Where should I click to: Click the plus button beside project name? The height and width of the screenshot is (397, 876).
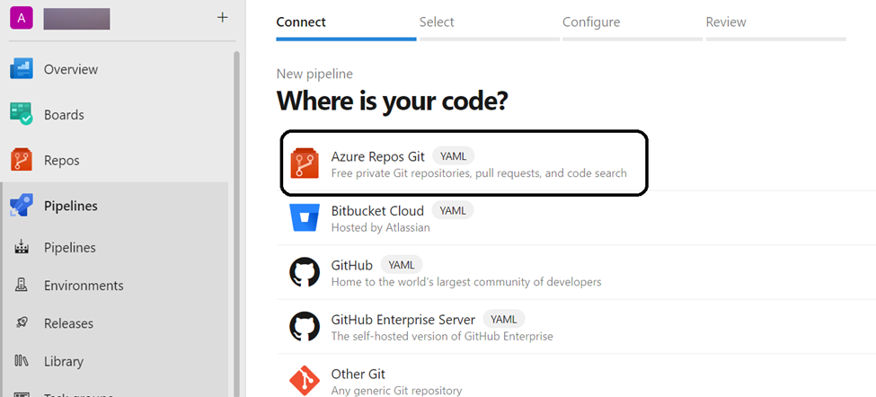click(223, 17)
